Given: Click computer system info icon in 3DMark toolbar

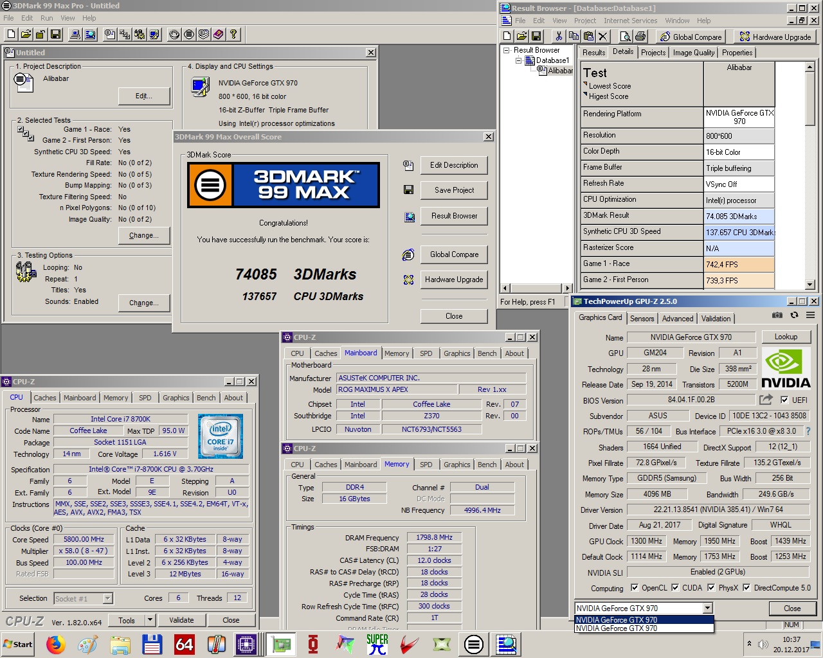Looking at the screenshot, I should [x=76, y=35].
